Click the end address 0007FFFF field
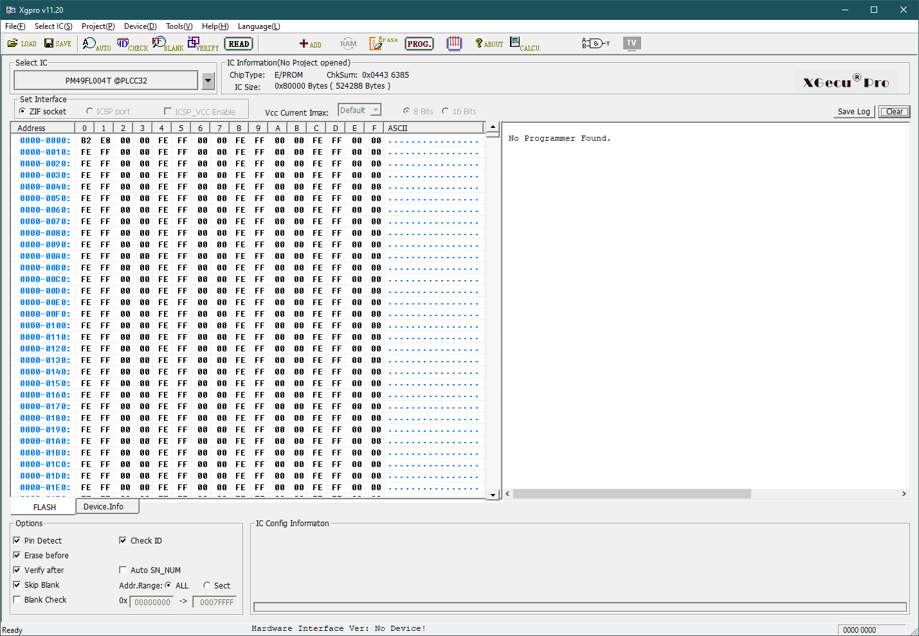Image resolution: width=919 pixels, height=636 pixels. [x=215, y=602]
